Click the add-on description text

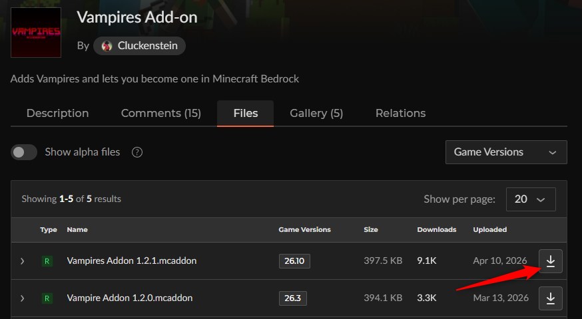[x=154, y=79]
